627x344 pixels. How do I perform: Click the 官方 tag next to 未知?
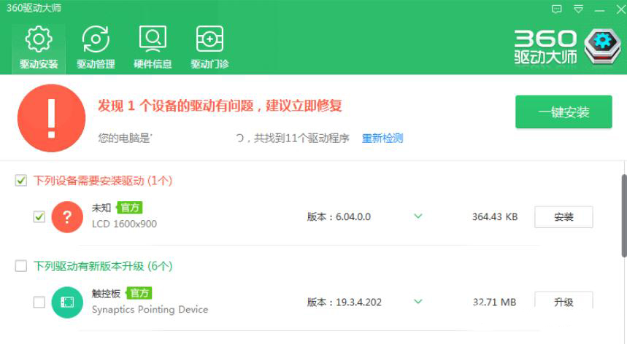coord(129,208)
